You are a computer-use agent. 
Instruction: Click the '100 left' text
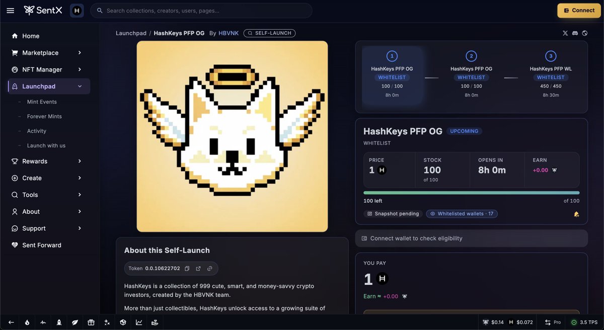point(373,201)
